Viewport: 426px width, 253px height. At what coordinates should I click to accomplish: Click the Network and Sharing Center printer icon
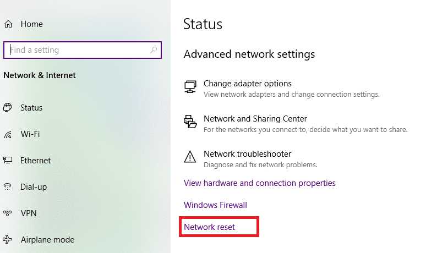[190, 122]
